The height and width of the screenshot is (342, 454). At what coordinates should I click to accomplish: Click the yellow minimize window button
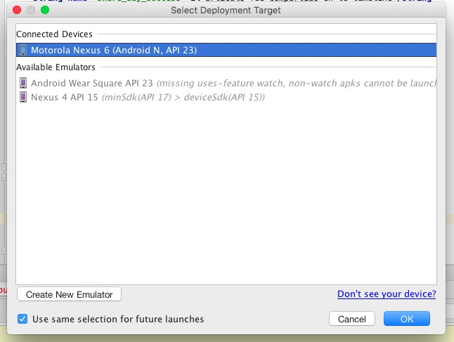click(30, 11)
